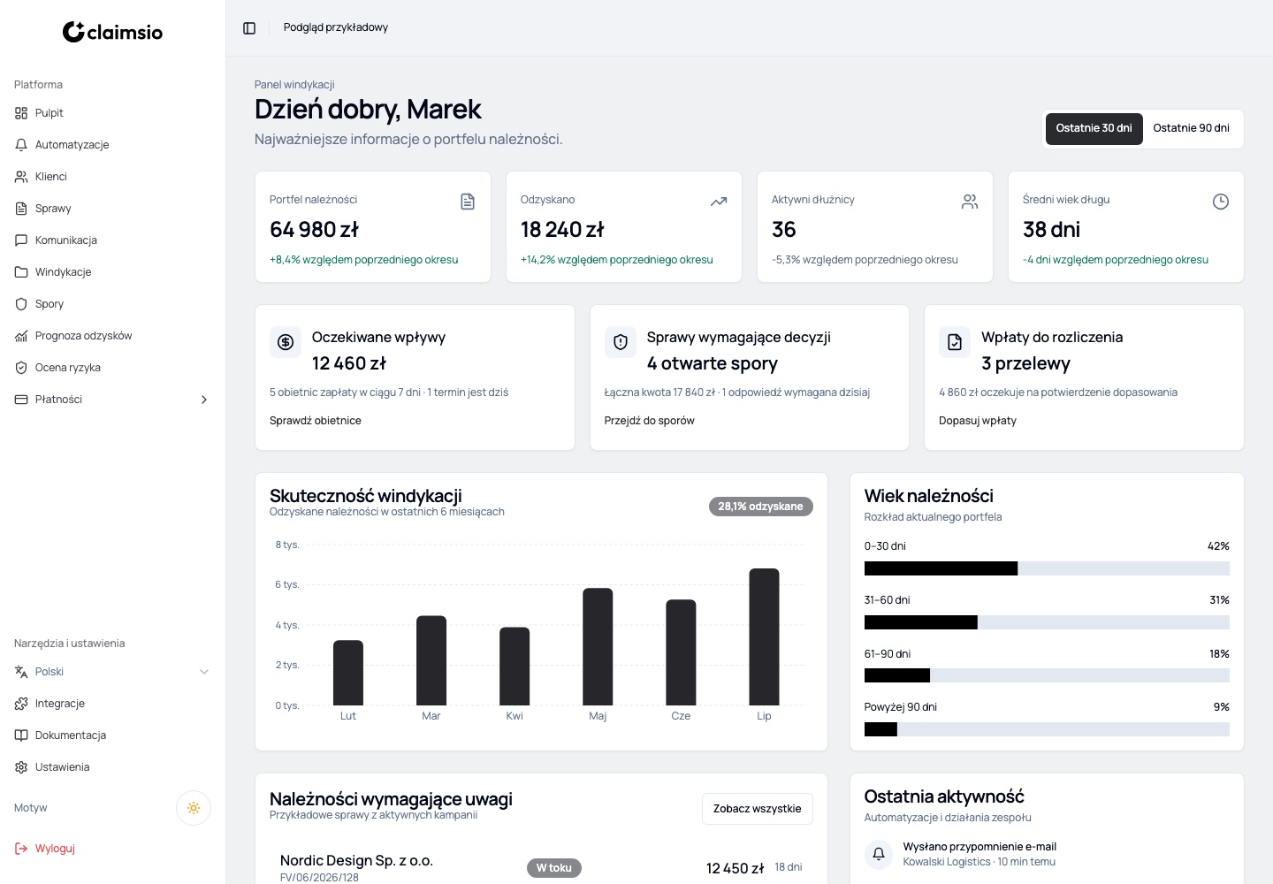Open the Polski language dropdown chevron
The height and width of the screenshot is (884, 1273).
204,672
